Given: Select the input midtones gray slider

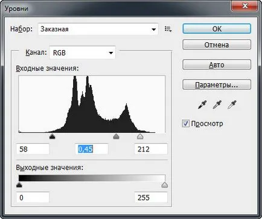Looking at the screenshot, I should [x=116, y=136].
